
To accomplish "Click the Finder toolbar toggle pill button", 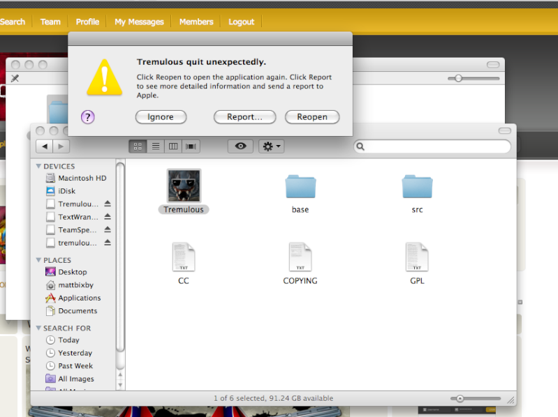I will pyautogui.click(x=505, y=130).
